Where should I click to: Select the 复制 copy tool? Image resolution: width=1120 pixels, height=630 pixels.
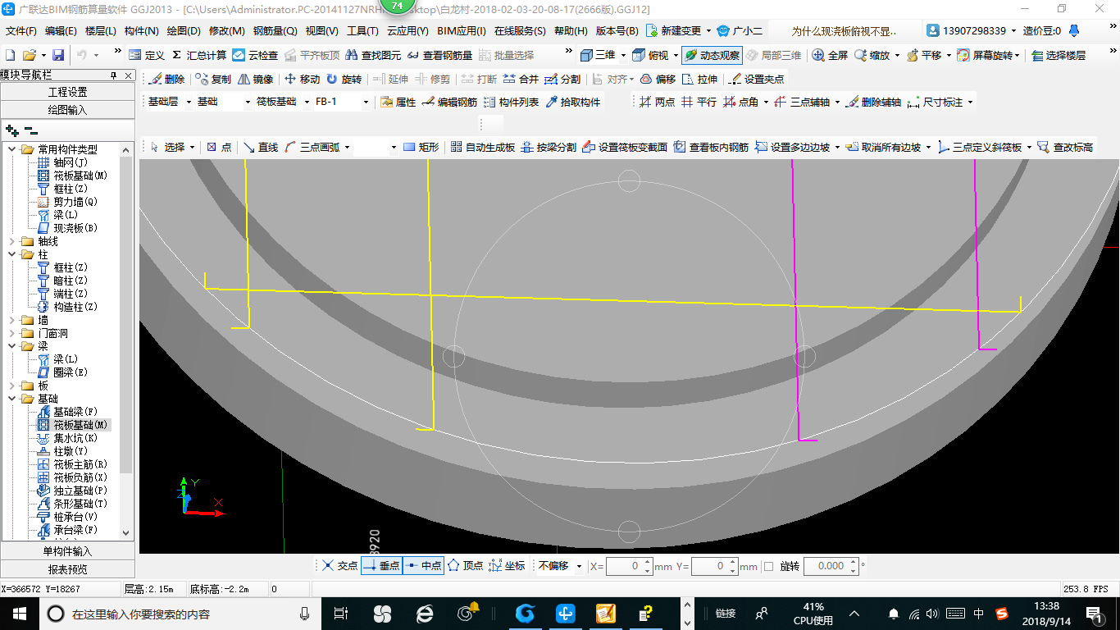click(x=214, y=80)
